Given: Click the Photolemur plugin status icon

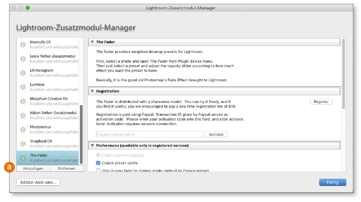Looking at the screenshot, I should click(23, 130).
